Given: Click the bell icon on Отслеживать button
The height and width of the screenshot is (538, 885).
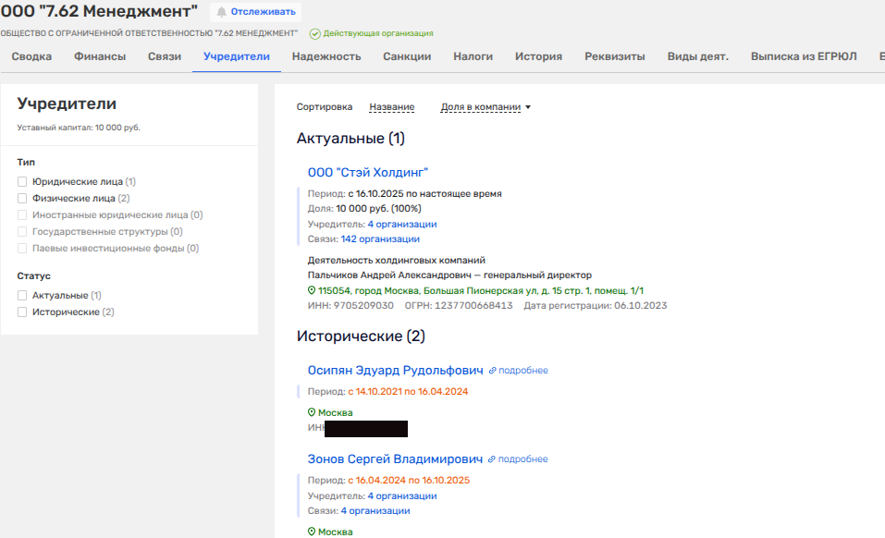Looking at the screenshot, I should pos(222,12).
